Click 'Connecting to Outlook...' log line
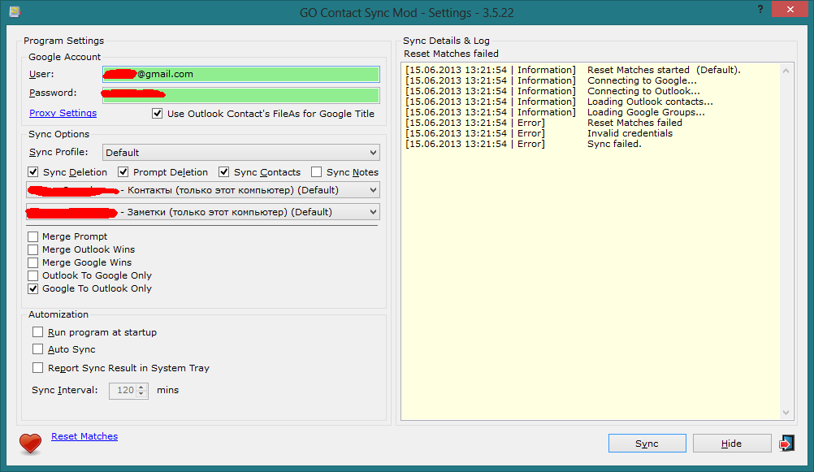 (x=643, y=91)
